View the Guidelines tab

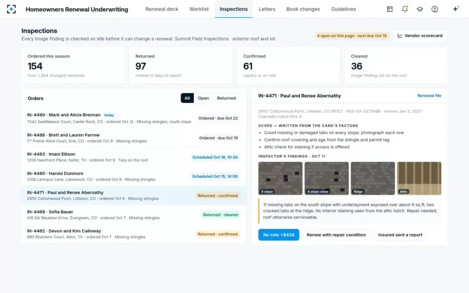click(x=344, y=9)
